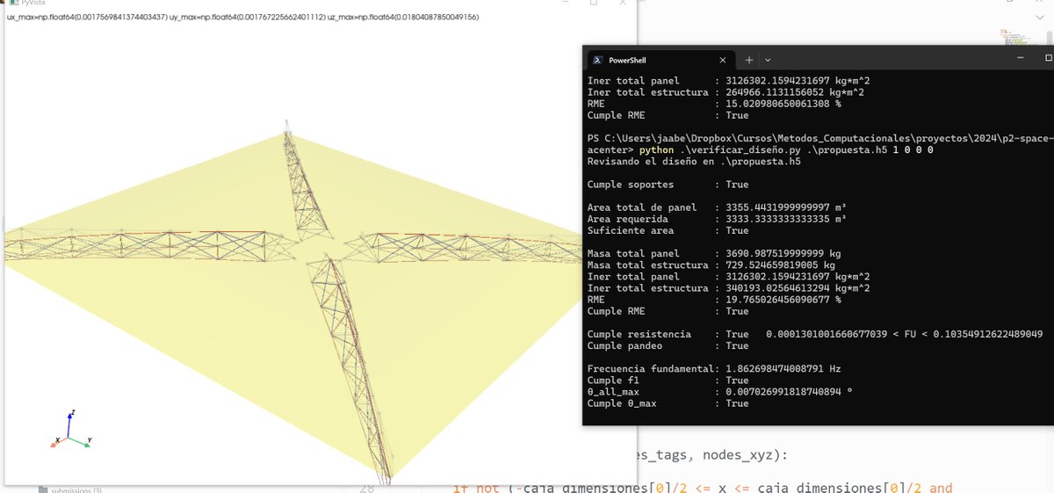1054x493 pixels.
Task: Click the PowerShell icon on the tab
Action: (x=596, y=60)
